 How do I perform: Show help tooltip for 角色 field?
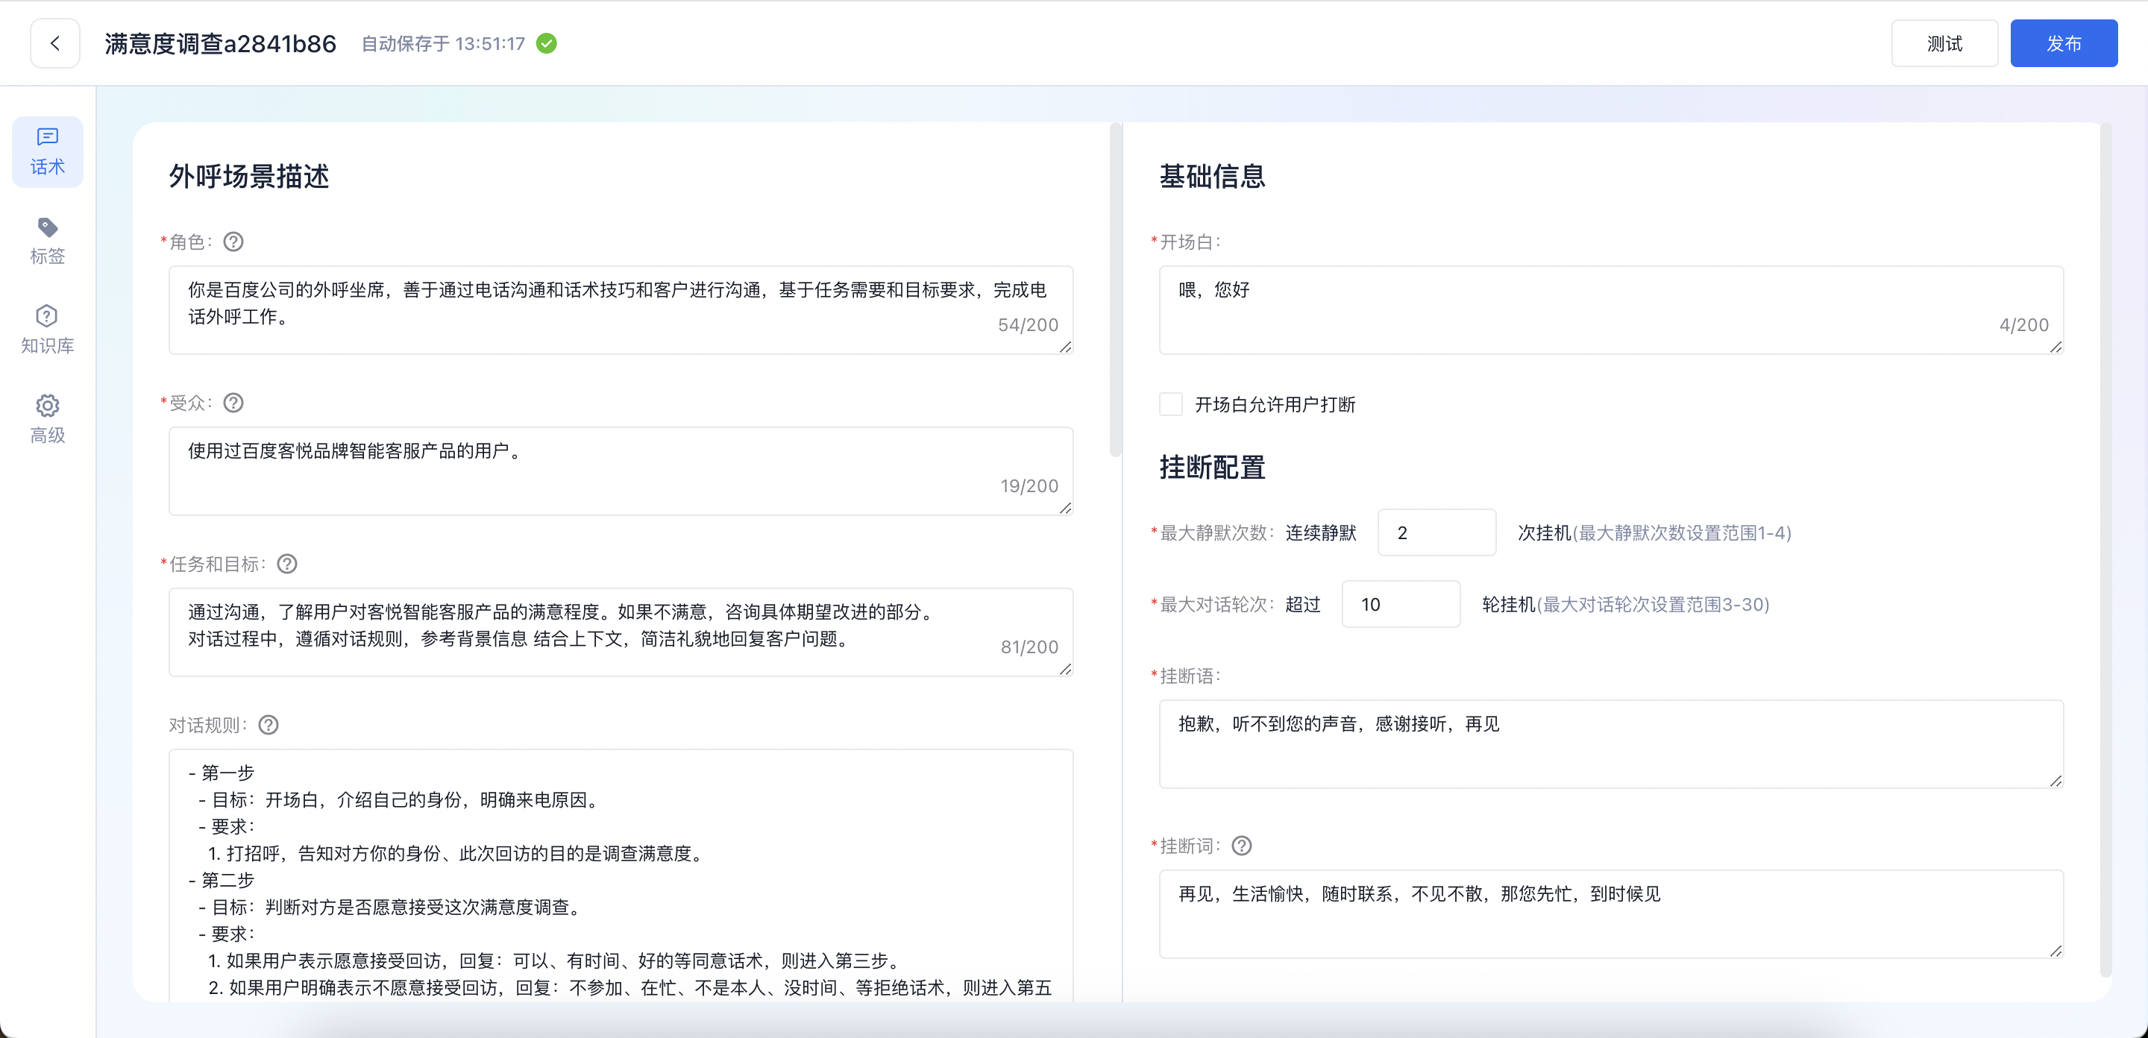coord(233,242)
